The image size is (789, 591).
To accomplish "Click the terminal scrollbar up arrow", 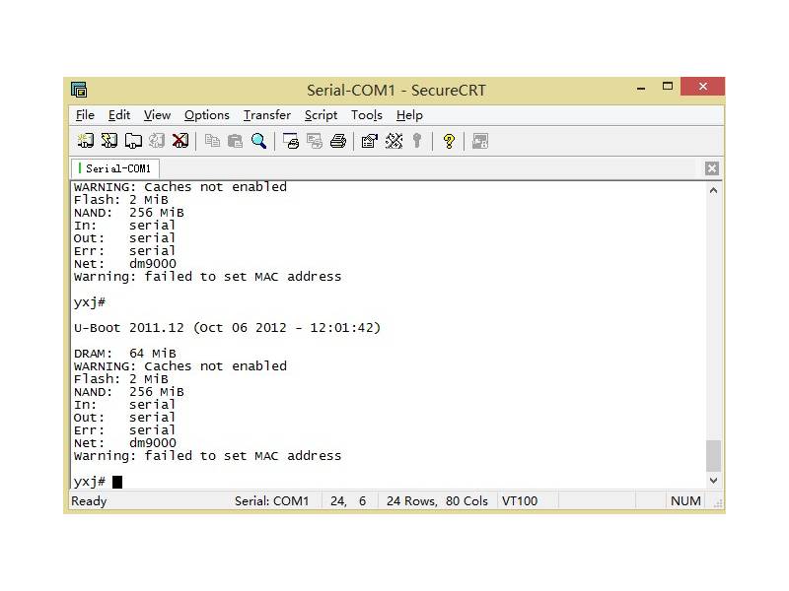I will pyautogui.click(x=714, y=190).
